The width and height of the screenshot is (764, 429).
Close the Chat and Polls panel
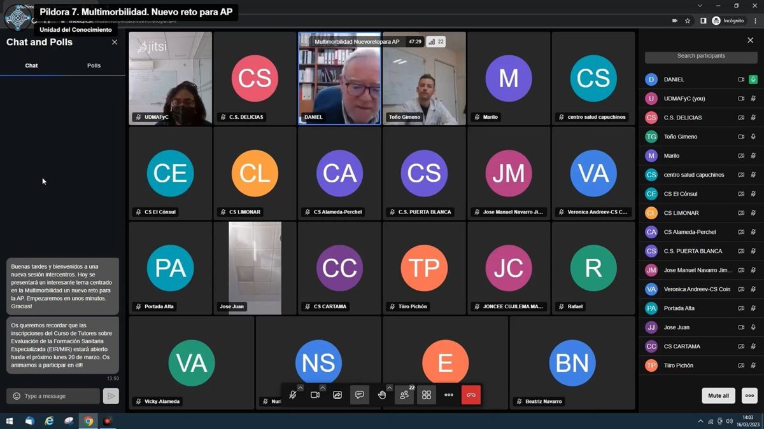[115, 42]
